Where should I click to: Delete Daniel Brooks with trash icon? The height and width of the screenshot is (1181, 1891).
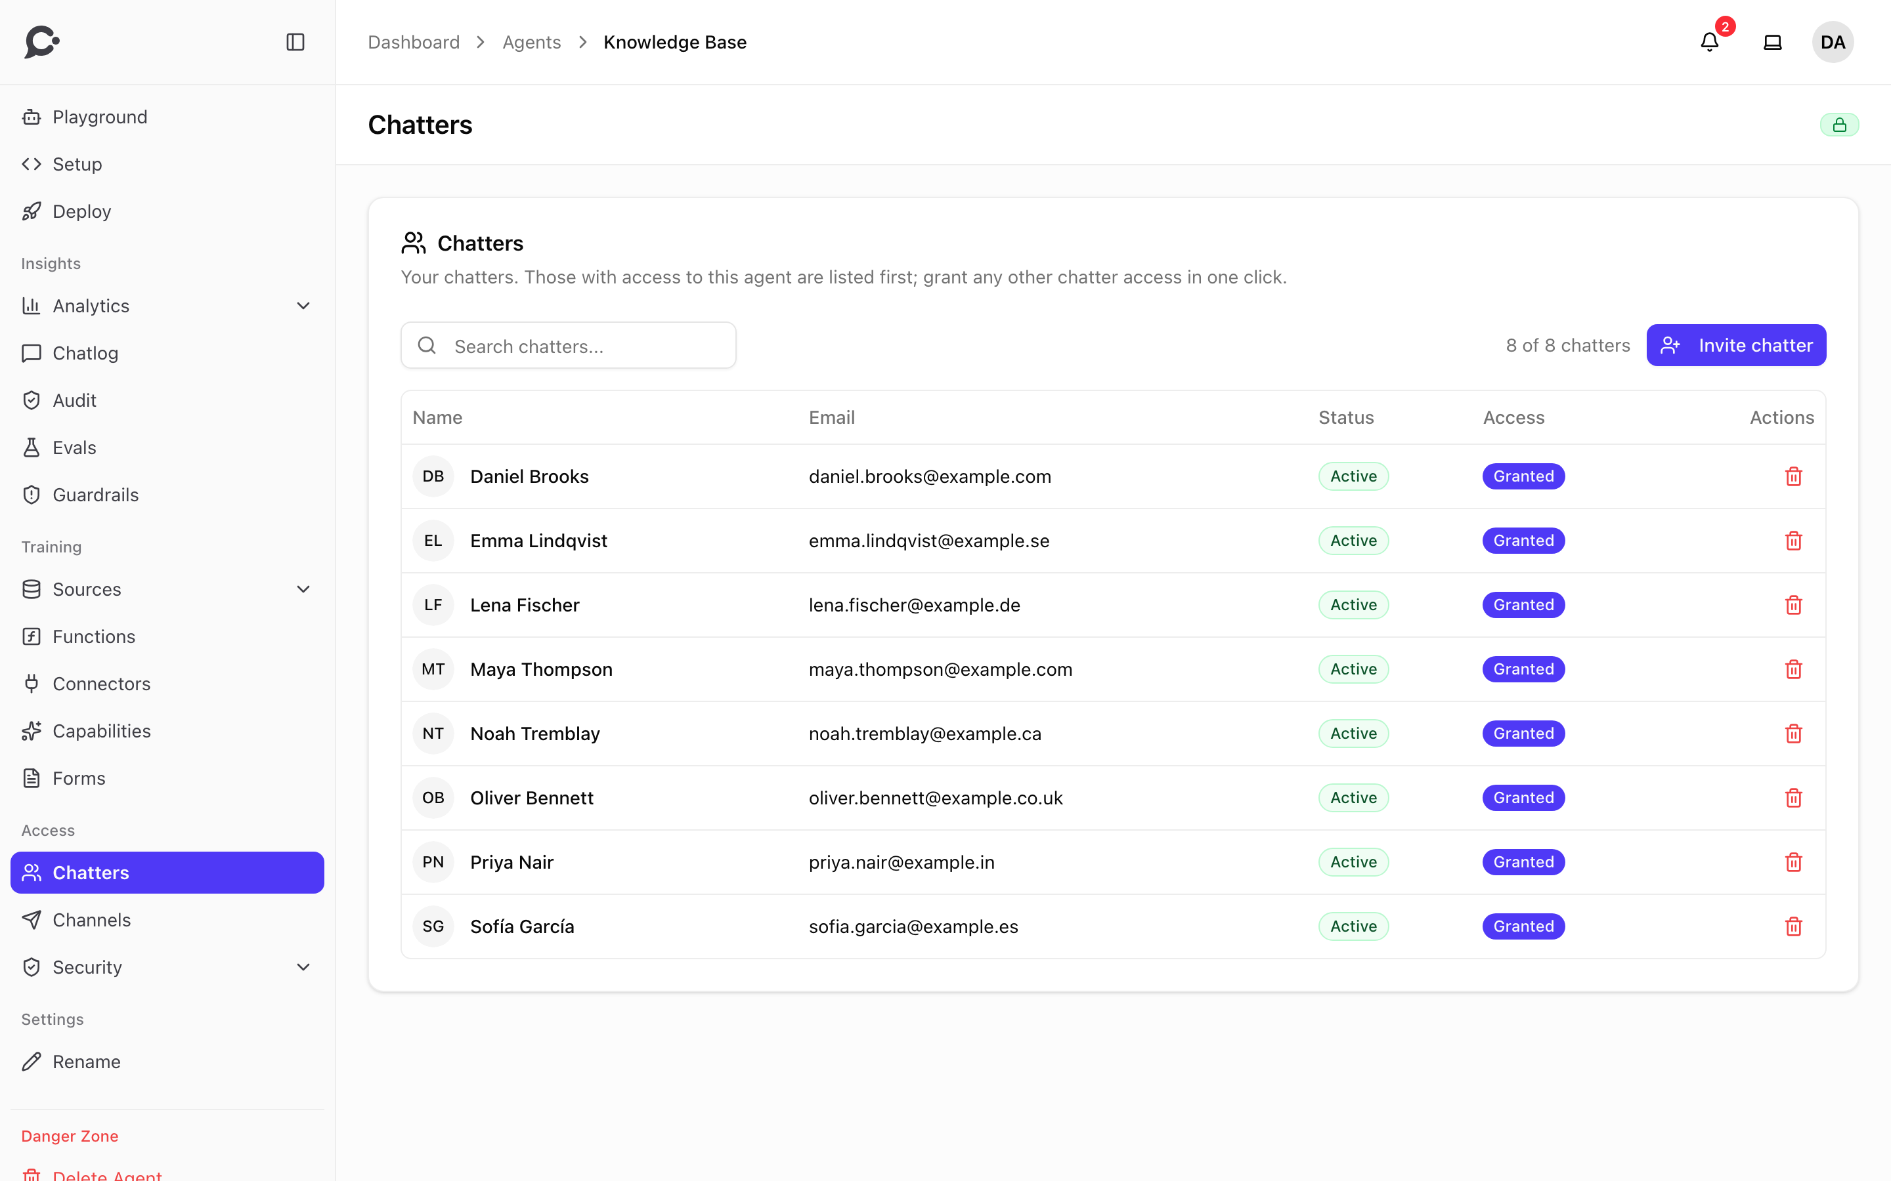click(1794, 476)
